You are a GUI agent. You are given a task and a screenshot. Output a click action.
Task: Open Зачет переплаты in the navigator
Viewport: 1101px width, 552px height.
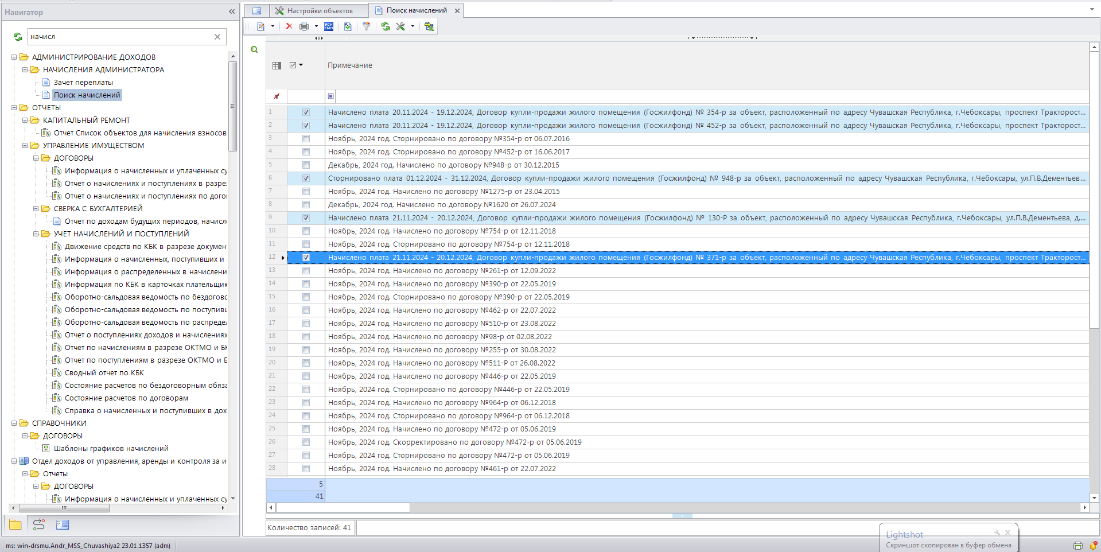(83, 83)
